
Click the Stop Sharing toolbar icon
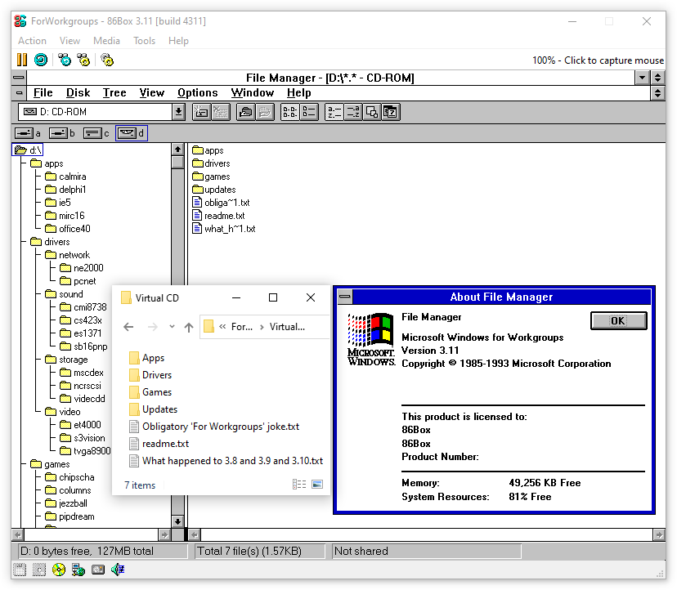point(265,112)
